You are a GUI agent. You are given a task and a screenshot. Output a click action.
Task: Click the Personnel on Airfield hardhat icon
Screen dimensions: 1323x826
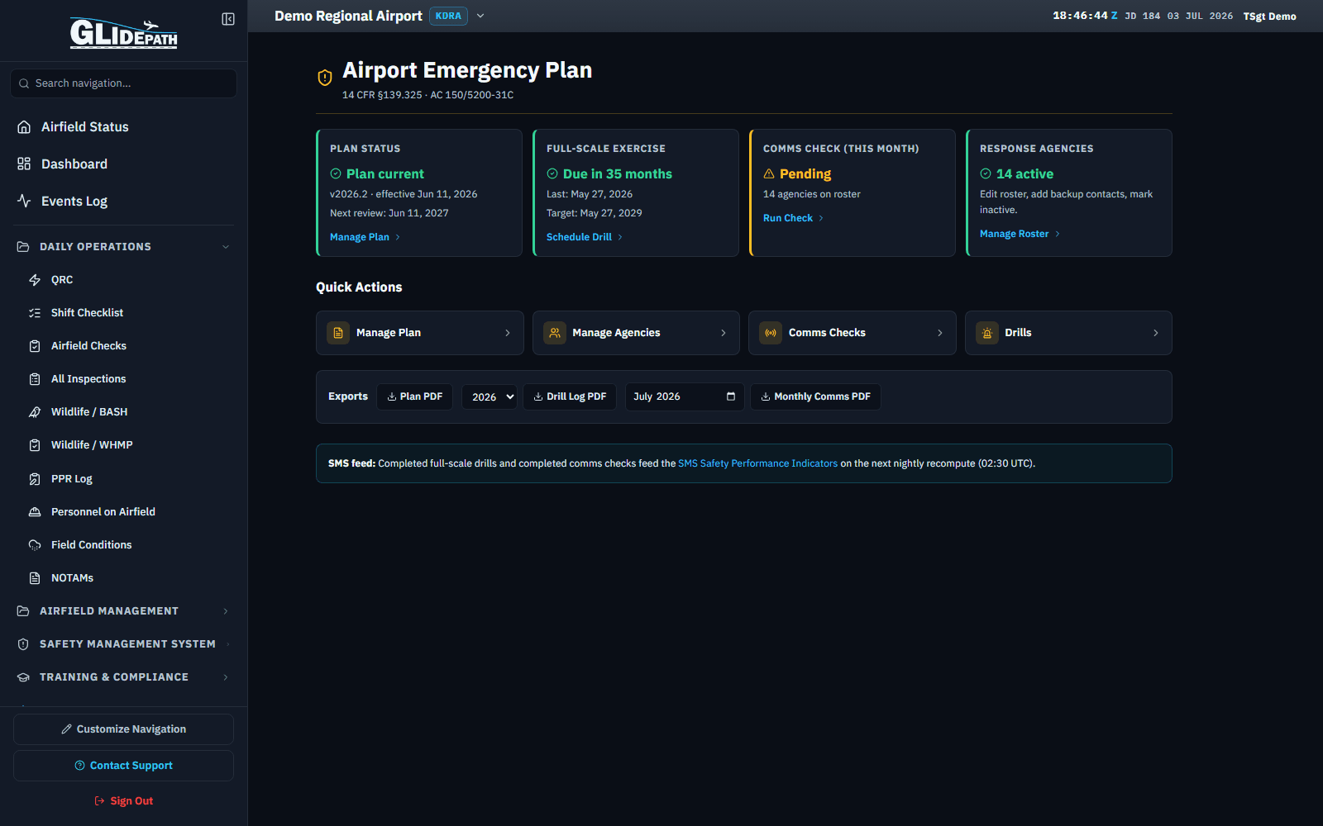pyautogui.click(x=35, y=512)
